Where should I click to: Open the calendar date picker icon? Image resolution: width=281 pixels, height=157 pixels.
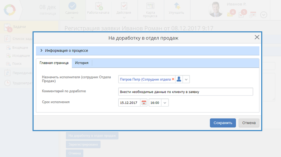click(x=144, y=103)
